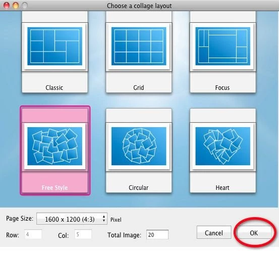
Task: Minimize the dialog with yellow button
Action: [x=16, y=6]
